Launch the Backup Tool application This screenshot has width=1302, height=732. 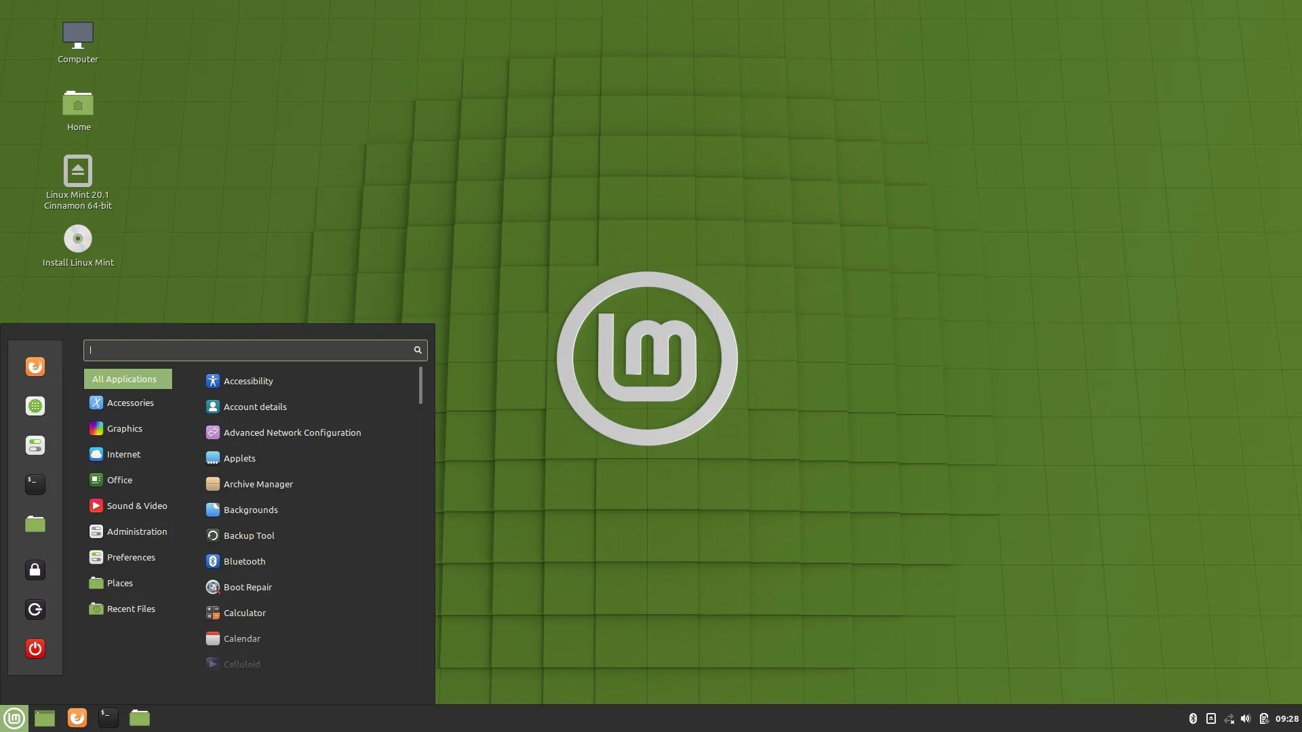click(248, 535)
